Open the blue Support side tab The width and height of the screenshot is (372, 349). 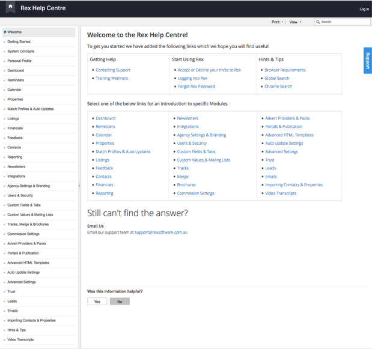pyautogui.click(x=367, y=61)
